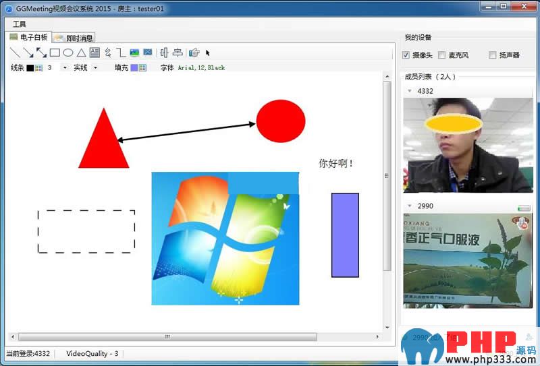The height and width of the screenshot is (366, 540).
Task: Click the black line color swatch
Action: tap(30, 68)
